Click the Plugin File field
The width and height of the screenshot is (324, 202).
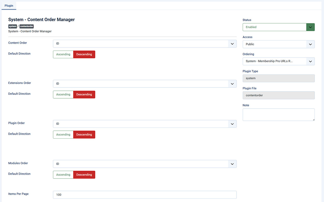[278, 95]
